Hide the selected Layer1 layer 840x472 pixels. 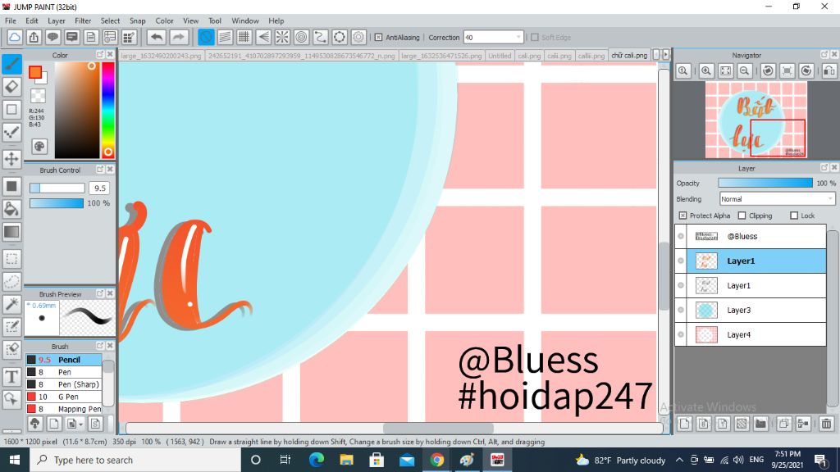point(681,261)
